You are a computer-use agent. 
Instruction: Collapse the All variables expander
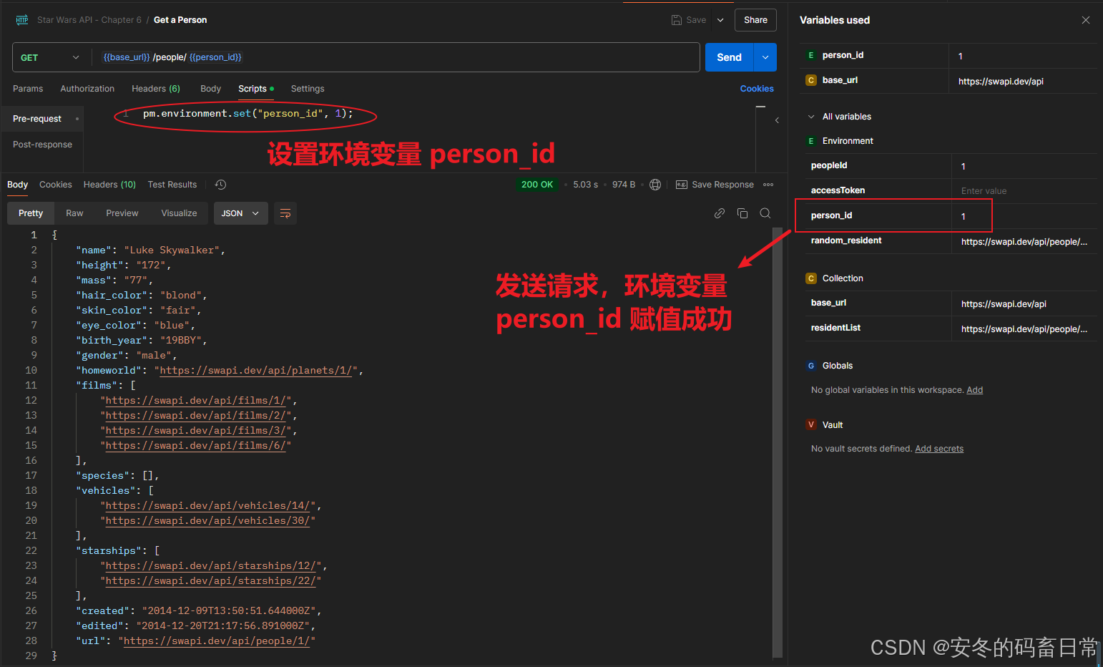[x=811, y=117]
